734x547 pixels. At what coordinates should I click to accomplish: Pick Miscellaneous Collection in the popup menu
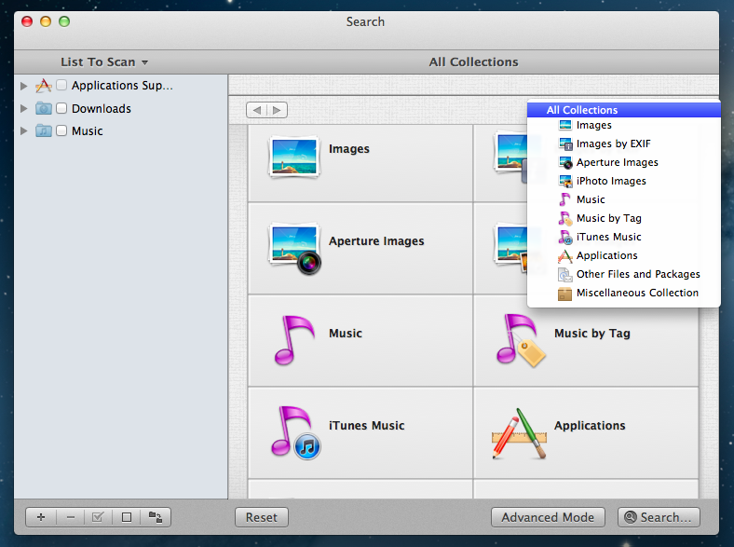(636, 293)
